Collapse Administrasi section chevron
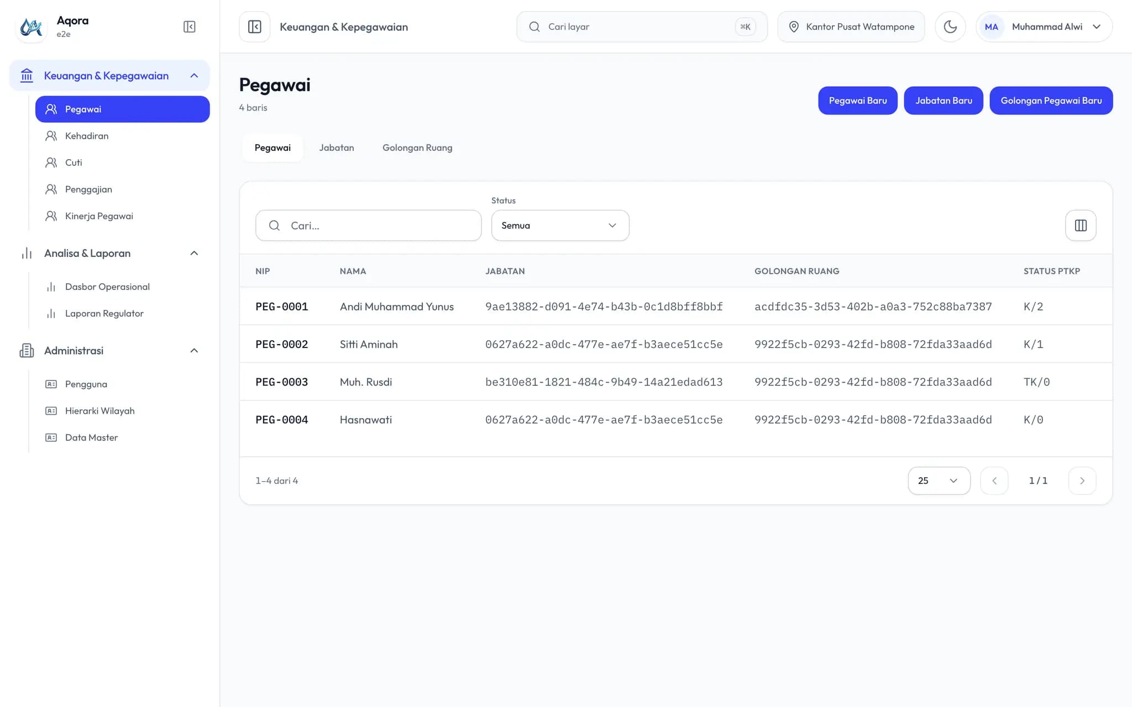 pyautogui.click(x=194, y=351)
